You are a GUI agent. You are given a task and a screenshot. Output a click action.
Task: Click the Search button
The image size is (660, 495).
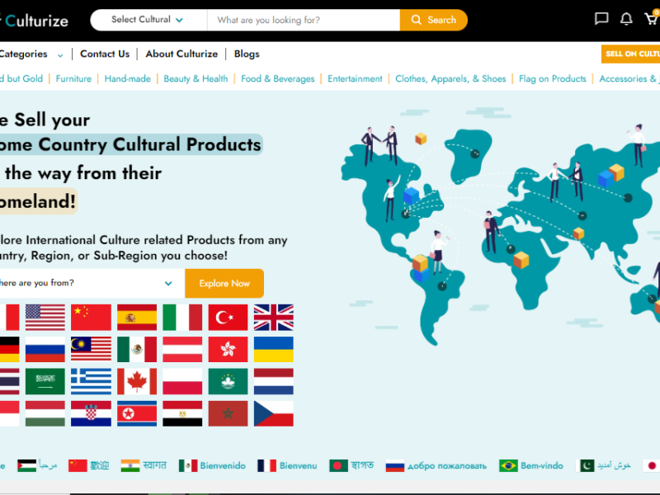pyautogui.click(x=433, y=19)
